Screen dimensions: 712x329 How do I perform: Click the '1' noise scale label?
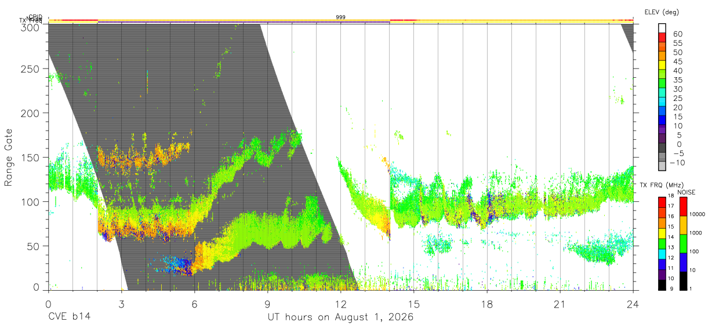[x=690, y=288]
